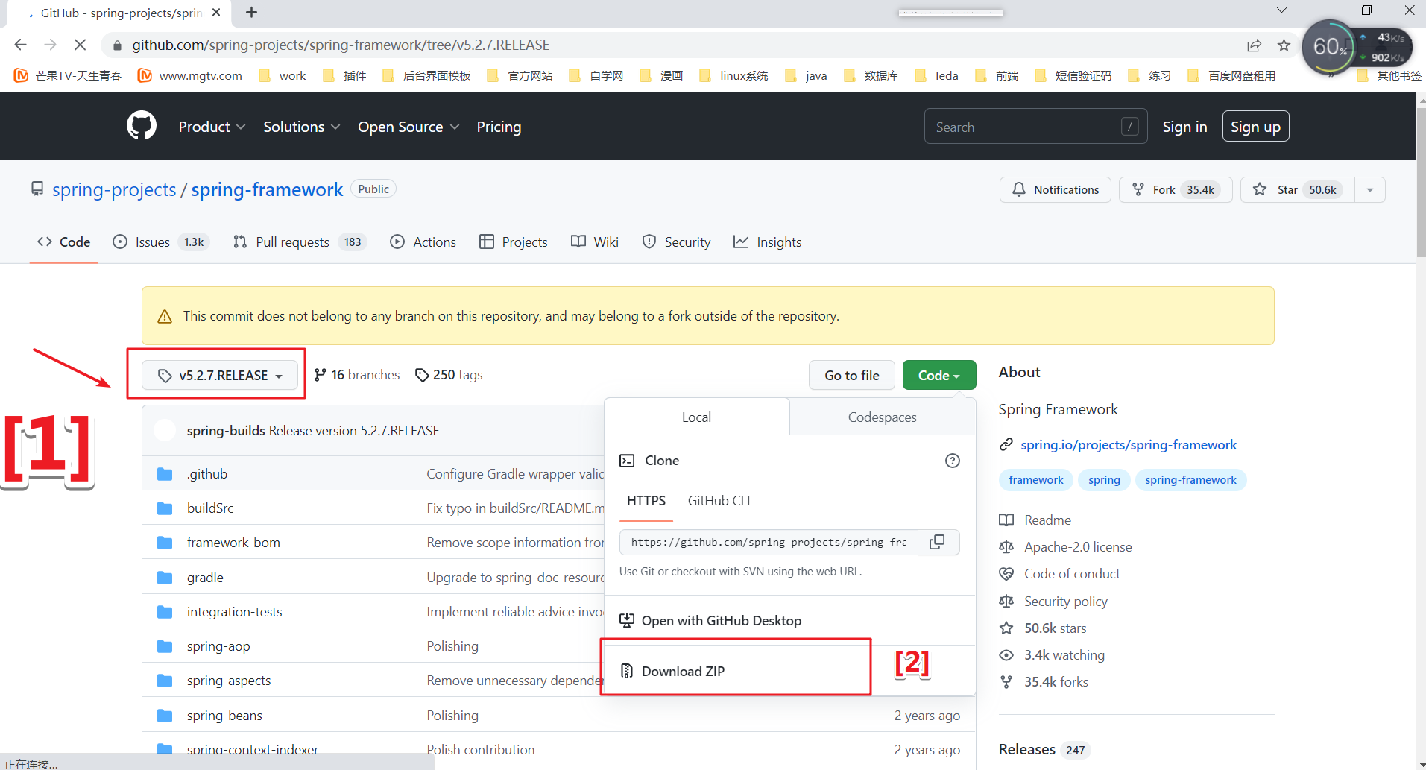This screenshot has height=770, width=1426.
Task: Star the spring-framework repository
Action: pos(1297,189)
